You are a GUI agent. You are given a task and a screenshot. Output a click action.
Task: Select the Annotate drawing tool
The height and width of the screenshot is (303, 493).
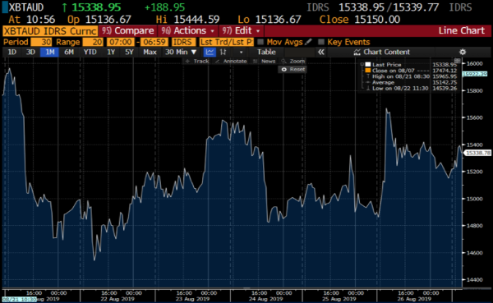(231, 61)
